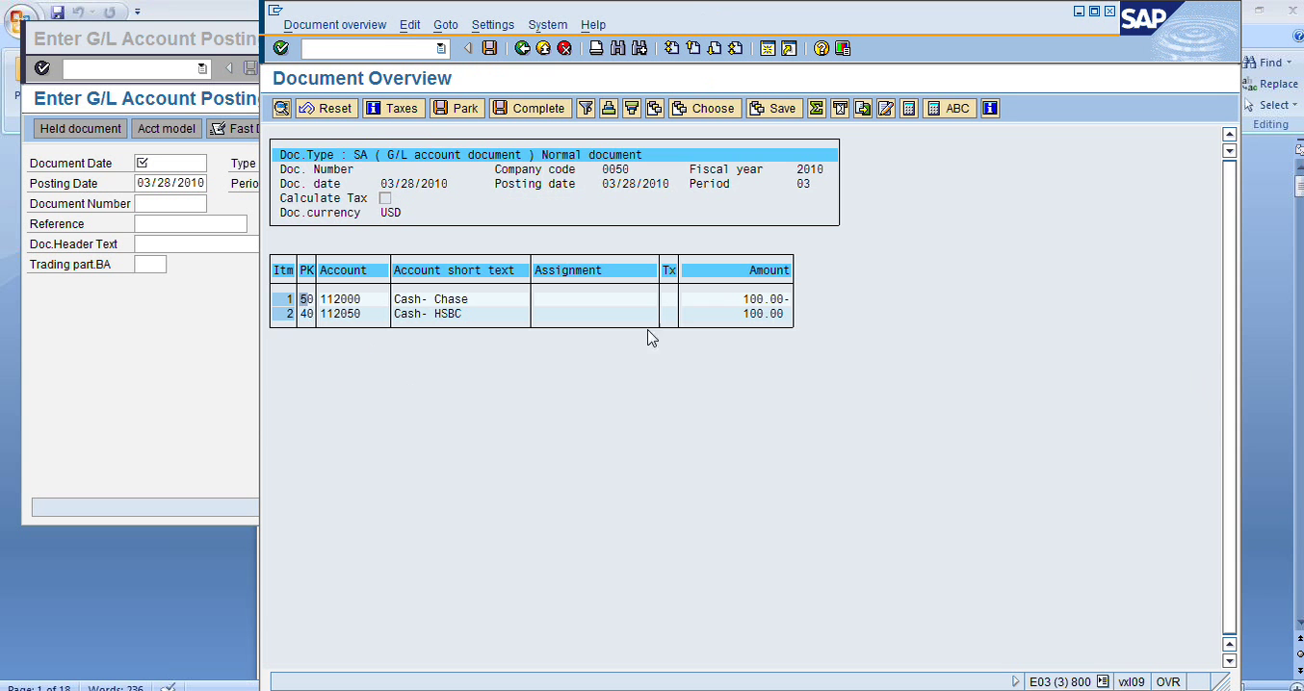Click the Amount column header
This screenshot has height=691, width=1304.
(x=736, y=270)
